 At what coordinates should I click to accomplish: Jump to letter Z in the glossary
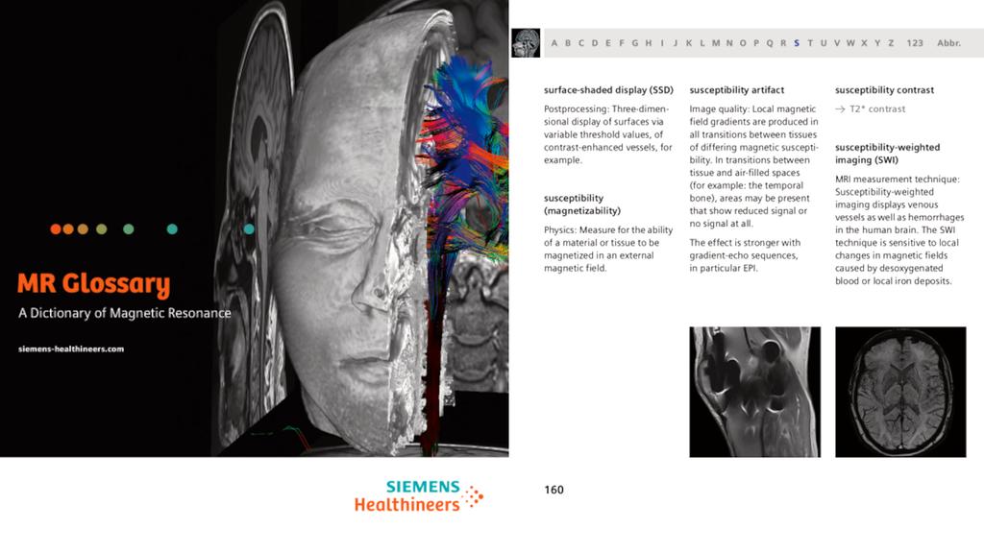(x=891, y=43)
